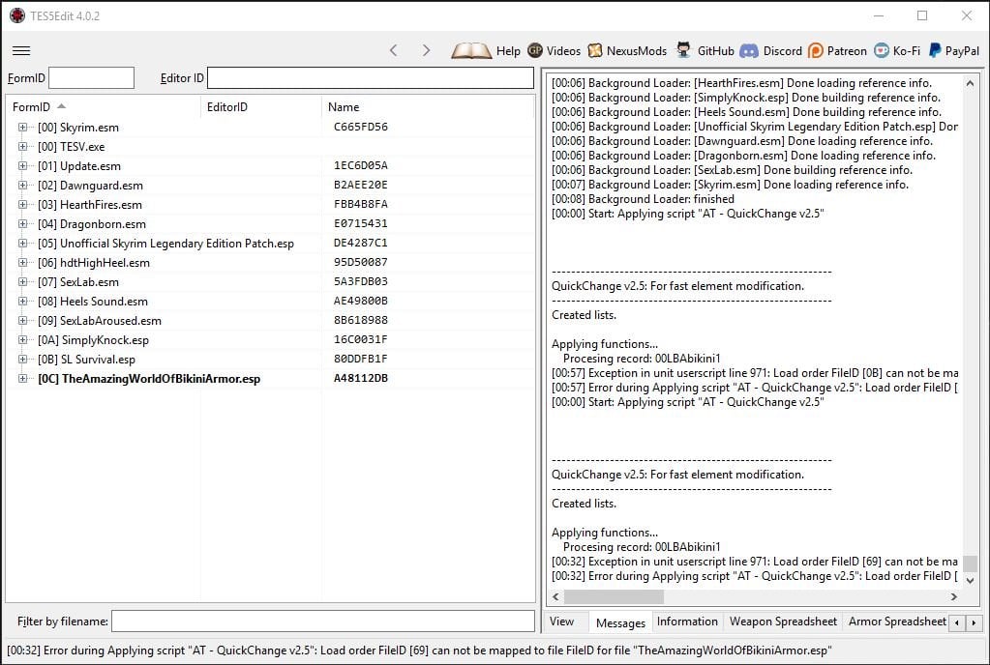Switch to the View tab
The width and height of the screenshot is (990, 665).
[561, 622]
